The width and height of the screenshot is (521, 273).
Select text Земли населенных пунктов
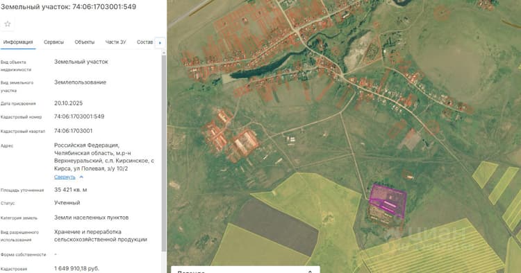92,218
